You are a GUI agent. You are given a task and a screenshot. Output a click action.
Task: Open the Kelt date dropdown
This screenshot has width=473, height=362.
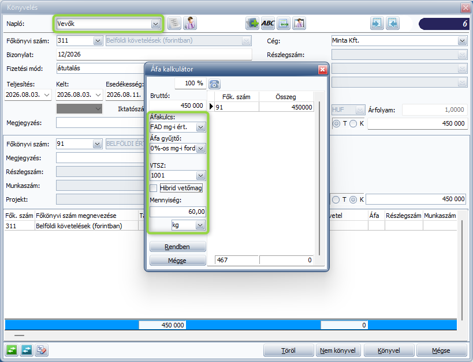[98, 95]
